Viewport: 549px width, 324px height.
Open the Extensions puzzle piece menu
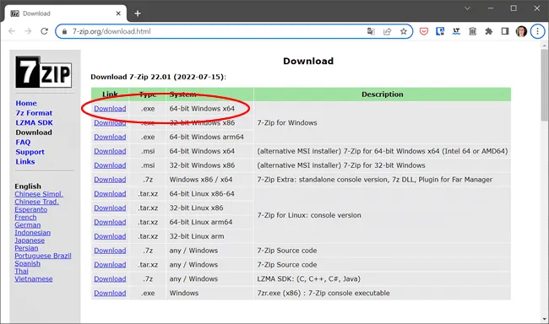489,31
